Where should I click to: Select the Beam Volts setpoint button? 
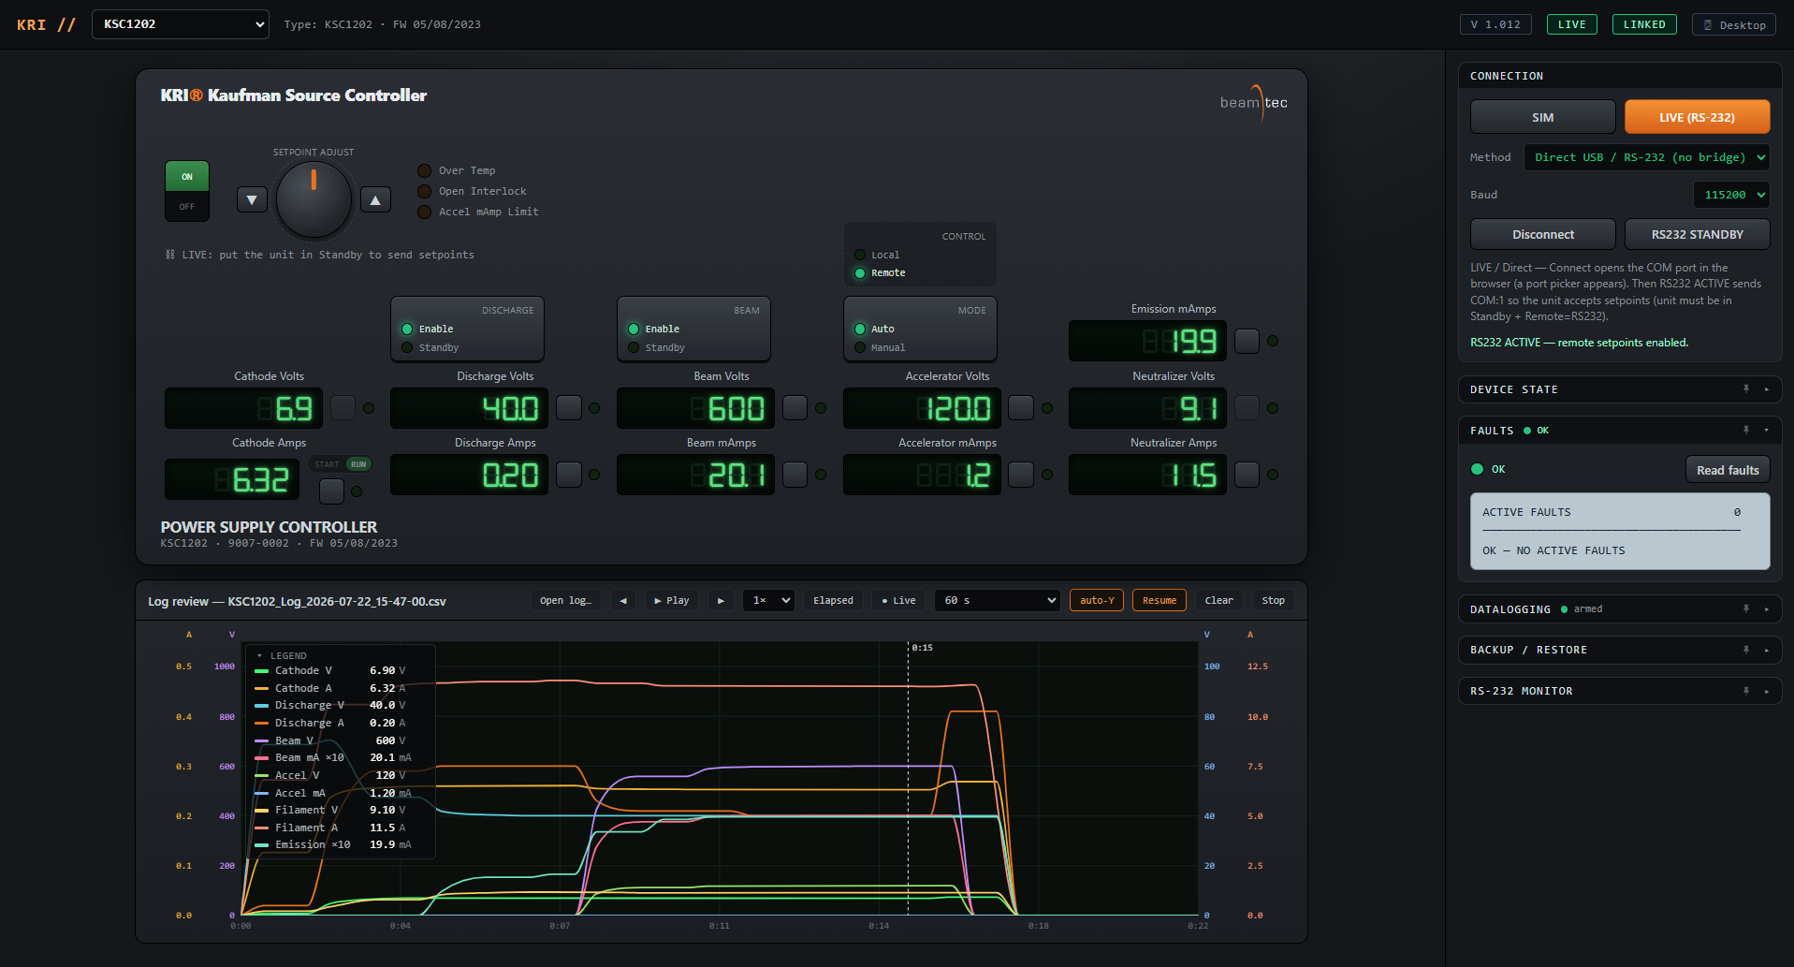pos(795,407)
